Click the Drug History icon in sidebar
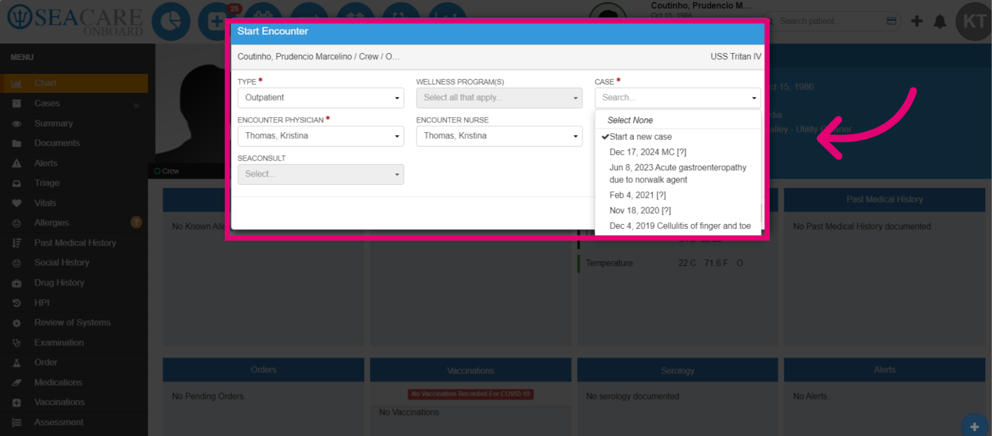Viewport: 992px width, 436px height. (x=17, y=283)
